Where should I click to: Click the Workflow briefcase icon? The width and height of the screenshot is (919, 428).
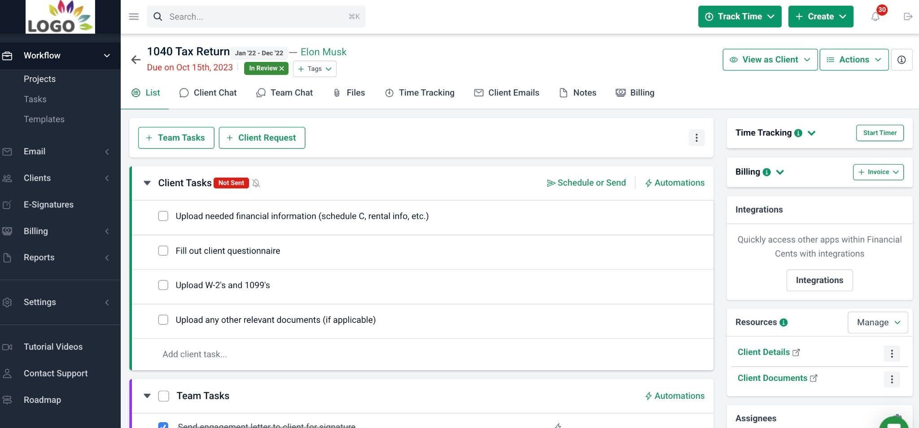point(7,56)
